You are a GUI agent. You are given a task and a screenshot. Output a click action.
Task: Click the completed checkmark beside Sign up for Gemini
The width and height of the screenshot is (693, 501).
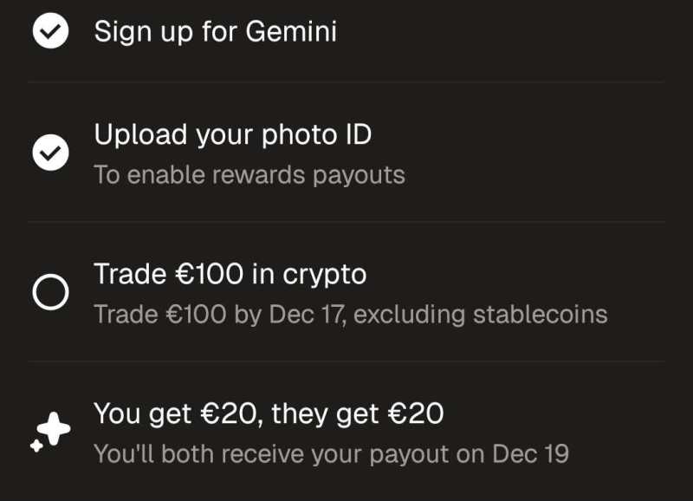(50, 32)
